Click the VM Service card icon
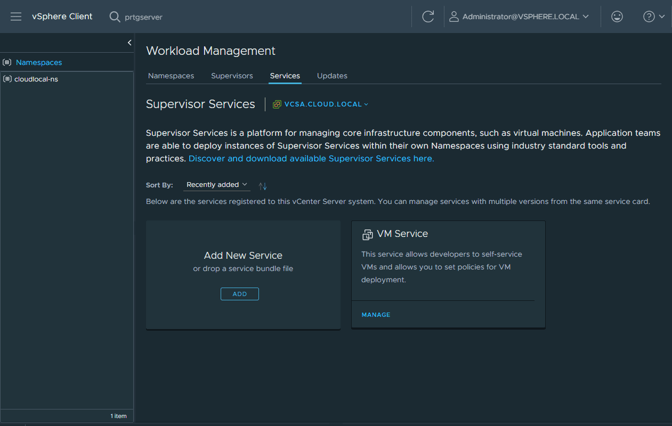The width and height of the screenshot is (672, 426). [x=367, y=234]
